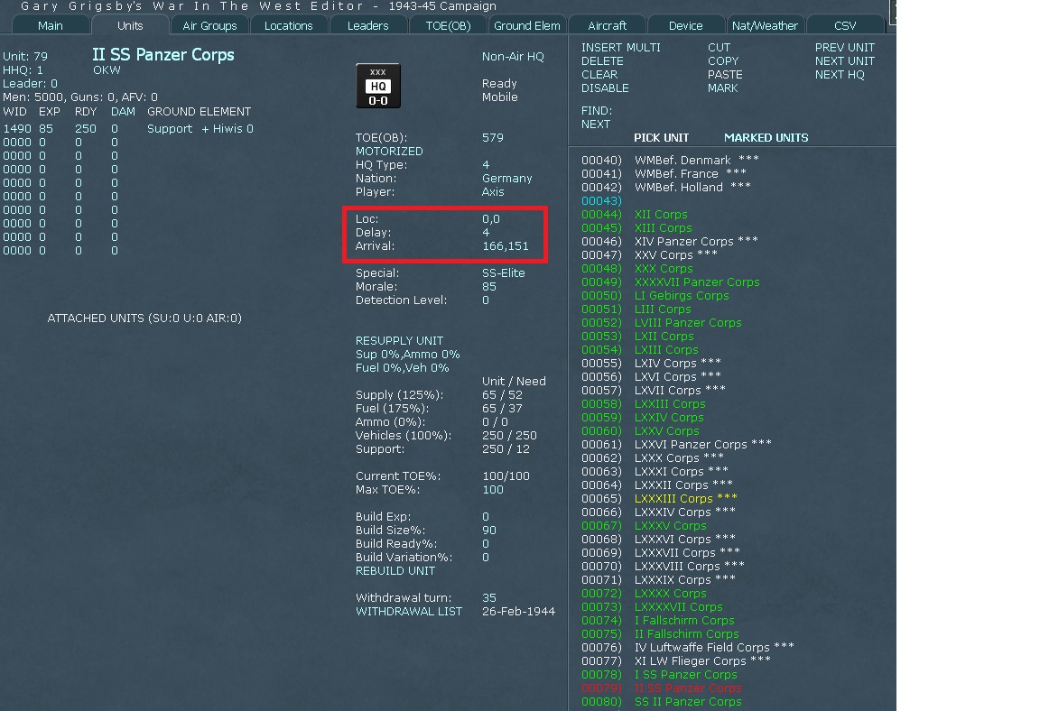This screenshot has width=1040, height=711.
Task: Open the Locations tab
Action: (x=289, y=26)
